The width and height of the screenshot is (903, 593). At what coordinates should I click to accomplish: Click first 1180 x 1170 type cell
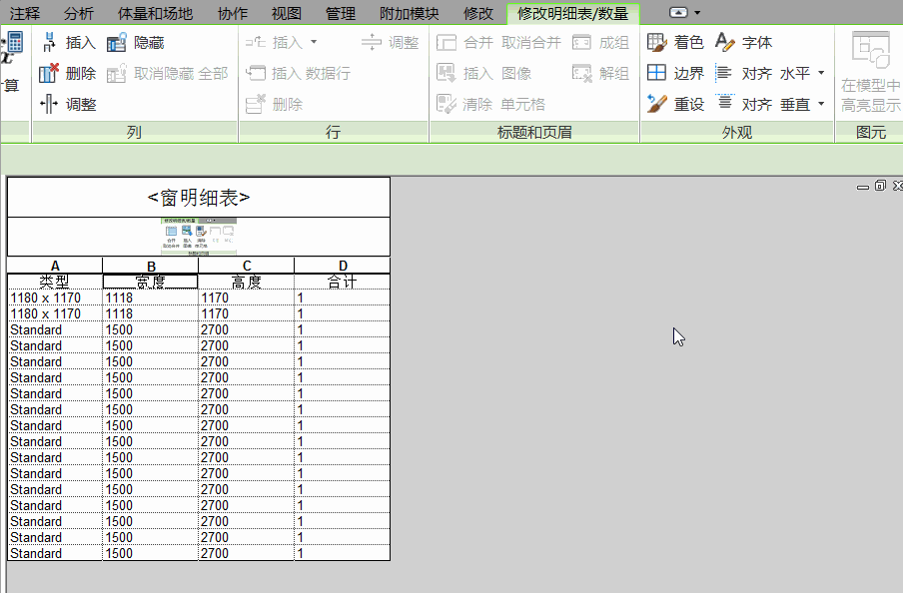(54, 297)
